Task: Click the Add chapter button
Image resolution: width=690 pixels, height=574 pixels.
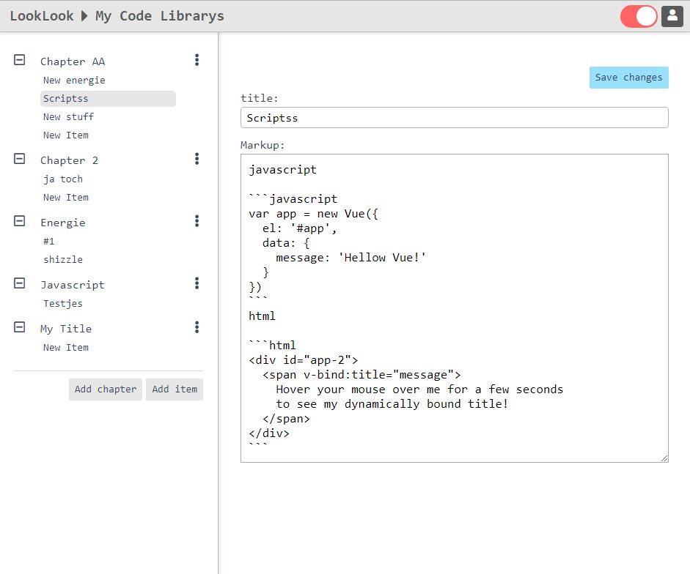Action: pos(106,389)
